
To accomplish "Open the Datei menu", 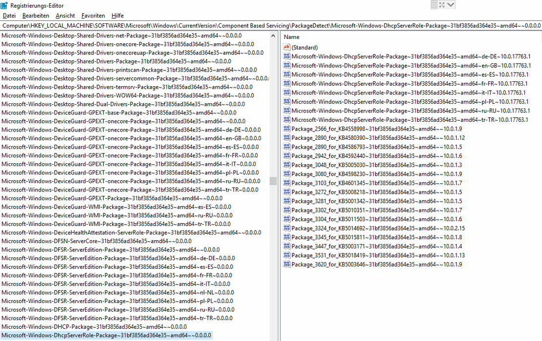I will (x=9, y=16).
